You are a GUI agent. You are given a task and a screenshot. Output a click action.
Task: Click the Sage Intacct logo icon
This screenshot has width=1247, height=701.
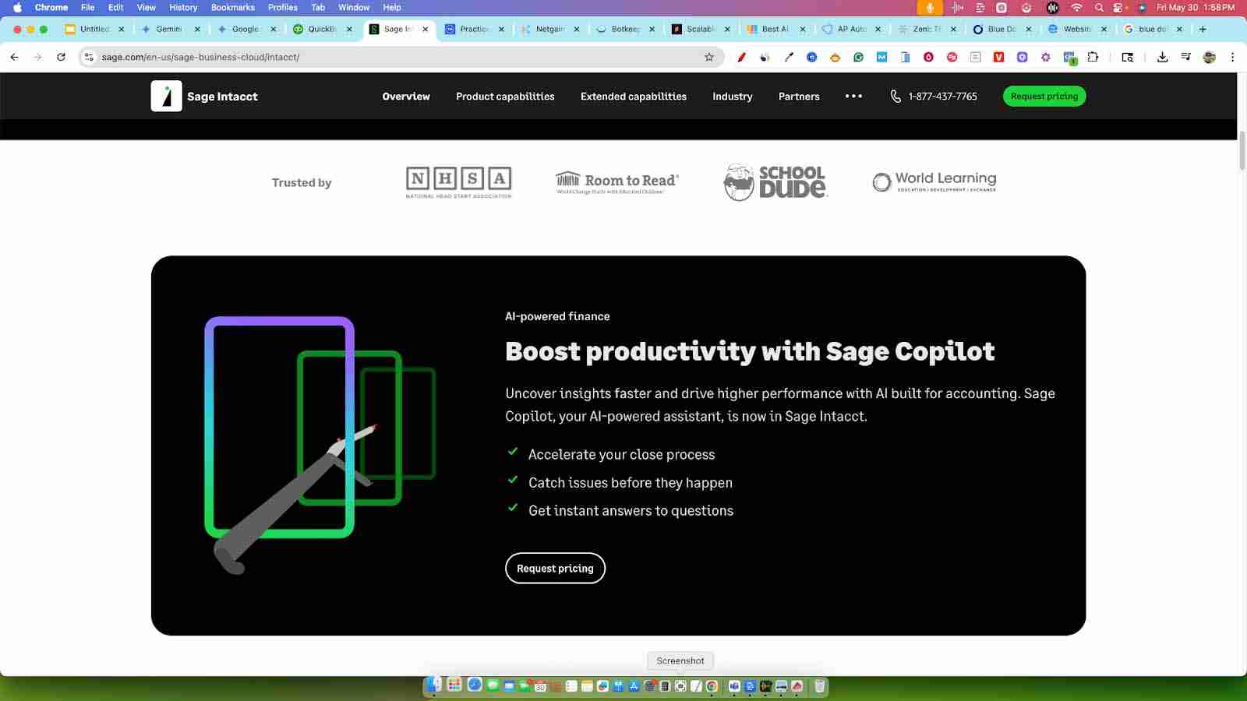coord(166,97)
